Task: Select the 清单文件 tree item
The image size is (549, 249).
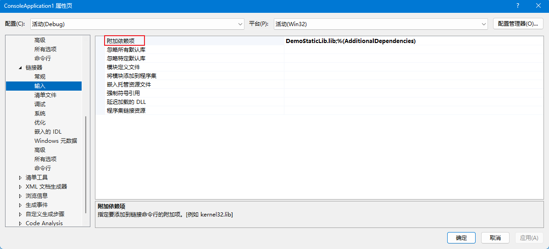Action: click(x=45, y=95)
